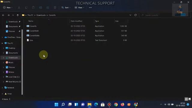Go back with the left arrow
The height and width of the screenshot is (108, 192).
[3, 15]
